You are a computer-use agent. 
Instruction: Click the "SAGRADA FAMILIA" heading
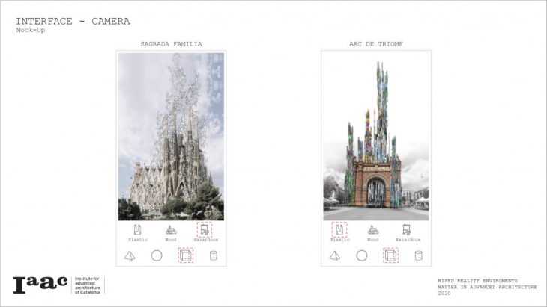(171, 44)
